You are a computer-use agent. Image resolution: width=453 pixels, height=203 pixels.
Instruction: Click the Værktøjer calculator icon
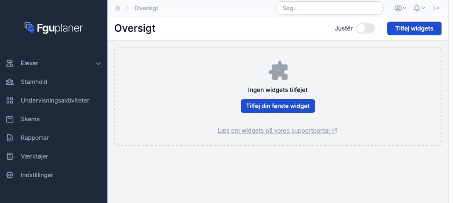click(x=10, y=156)
